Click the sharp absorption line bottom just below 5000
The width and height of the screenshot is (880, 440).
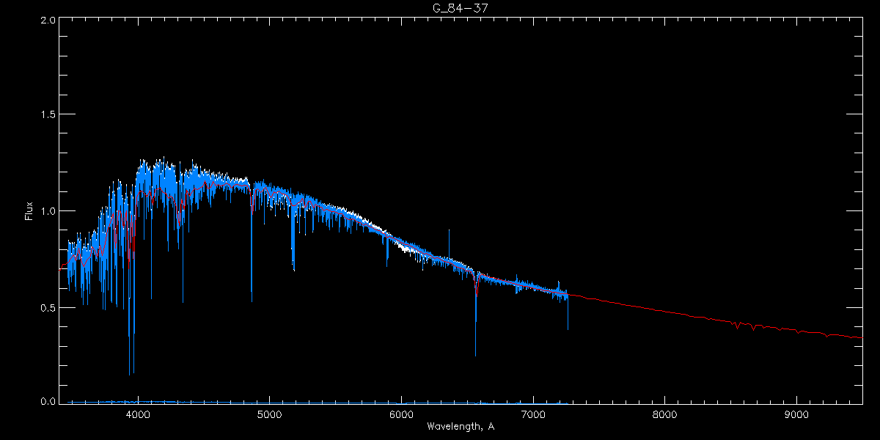point(252,301)
